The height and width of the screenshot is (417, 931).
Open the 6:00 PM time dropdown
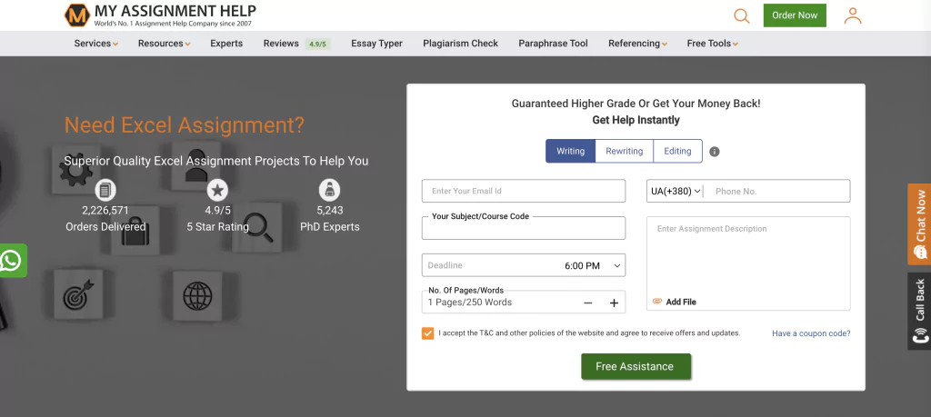[592, 266]
